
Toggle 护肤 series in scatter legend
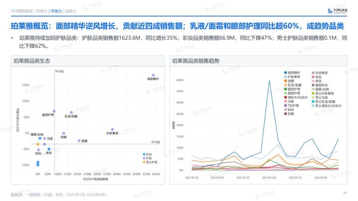click(147, 158)
